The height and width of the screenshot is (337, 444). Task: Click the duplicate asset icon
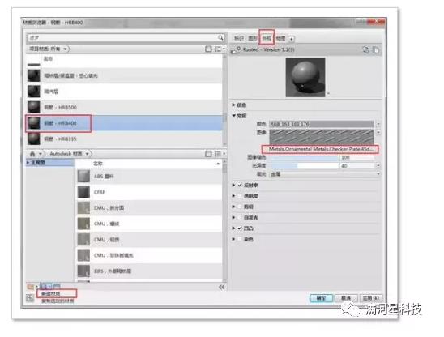pos(376,50)
